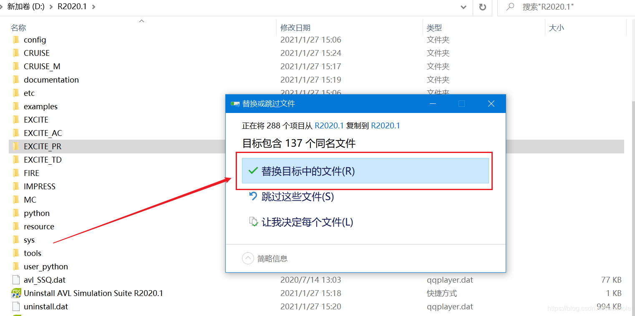
Task: Click the blue skip-files arrow icon
Action: click(x=254, y=196)
